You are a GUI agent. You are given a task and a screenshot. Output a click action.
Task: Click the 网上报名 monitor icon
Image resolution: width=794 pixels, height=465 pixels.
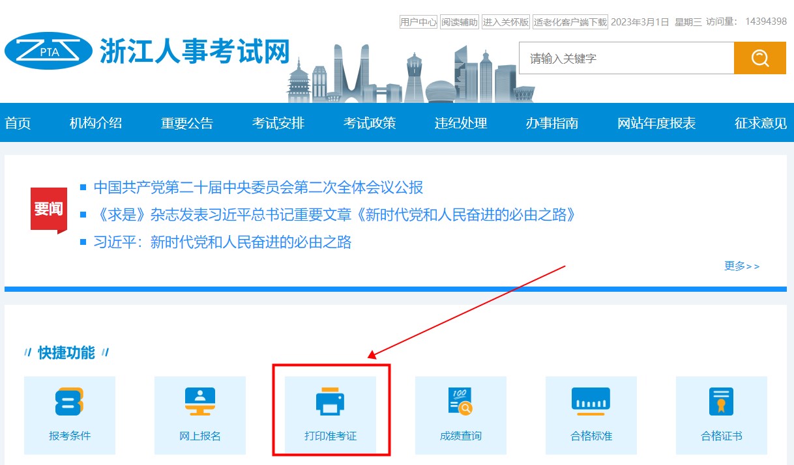click(x=200, y=402)
